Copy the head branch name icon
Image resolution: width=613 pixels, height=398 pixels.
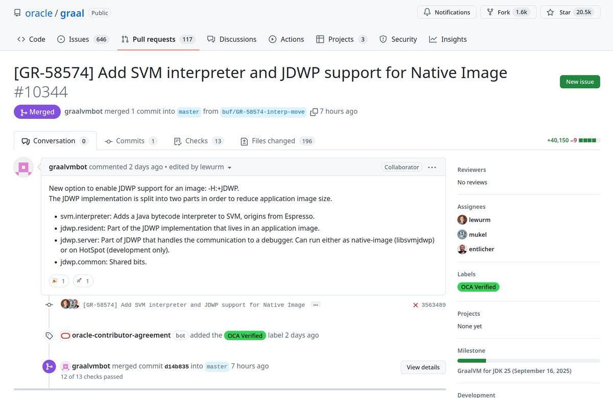tap(314, 112)
